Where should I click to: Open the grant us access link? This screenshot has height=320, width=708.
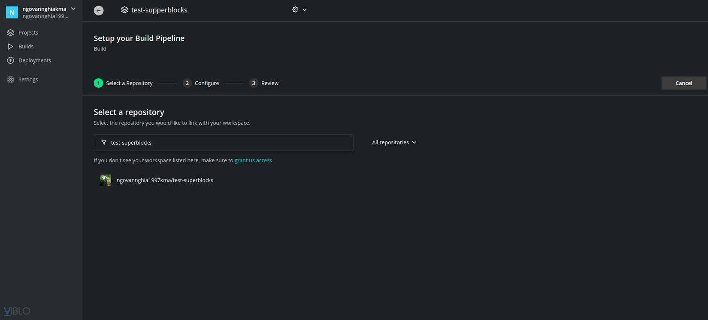(x=253, y=160)
